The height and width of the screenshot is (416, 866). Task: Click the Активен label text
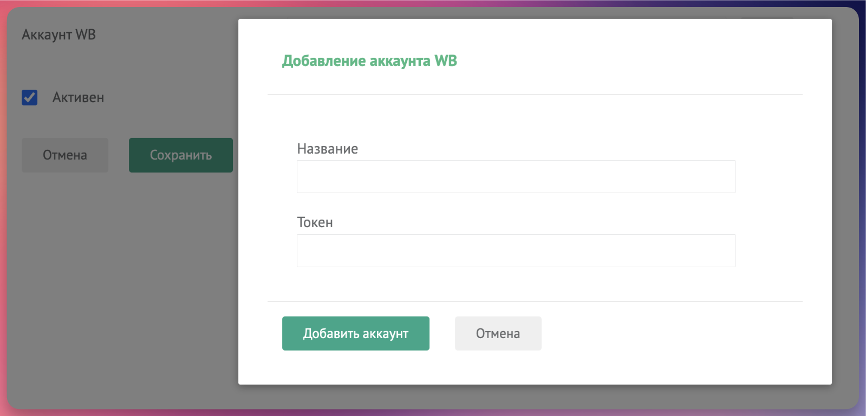[x=78, y=97]
